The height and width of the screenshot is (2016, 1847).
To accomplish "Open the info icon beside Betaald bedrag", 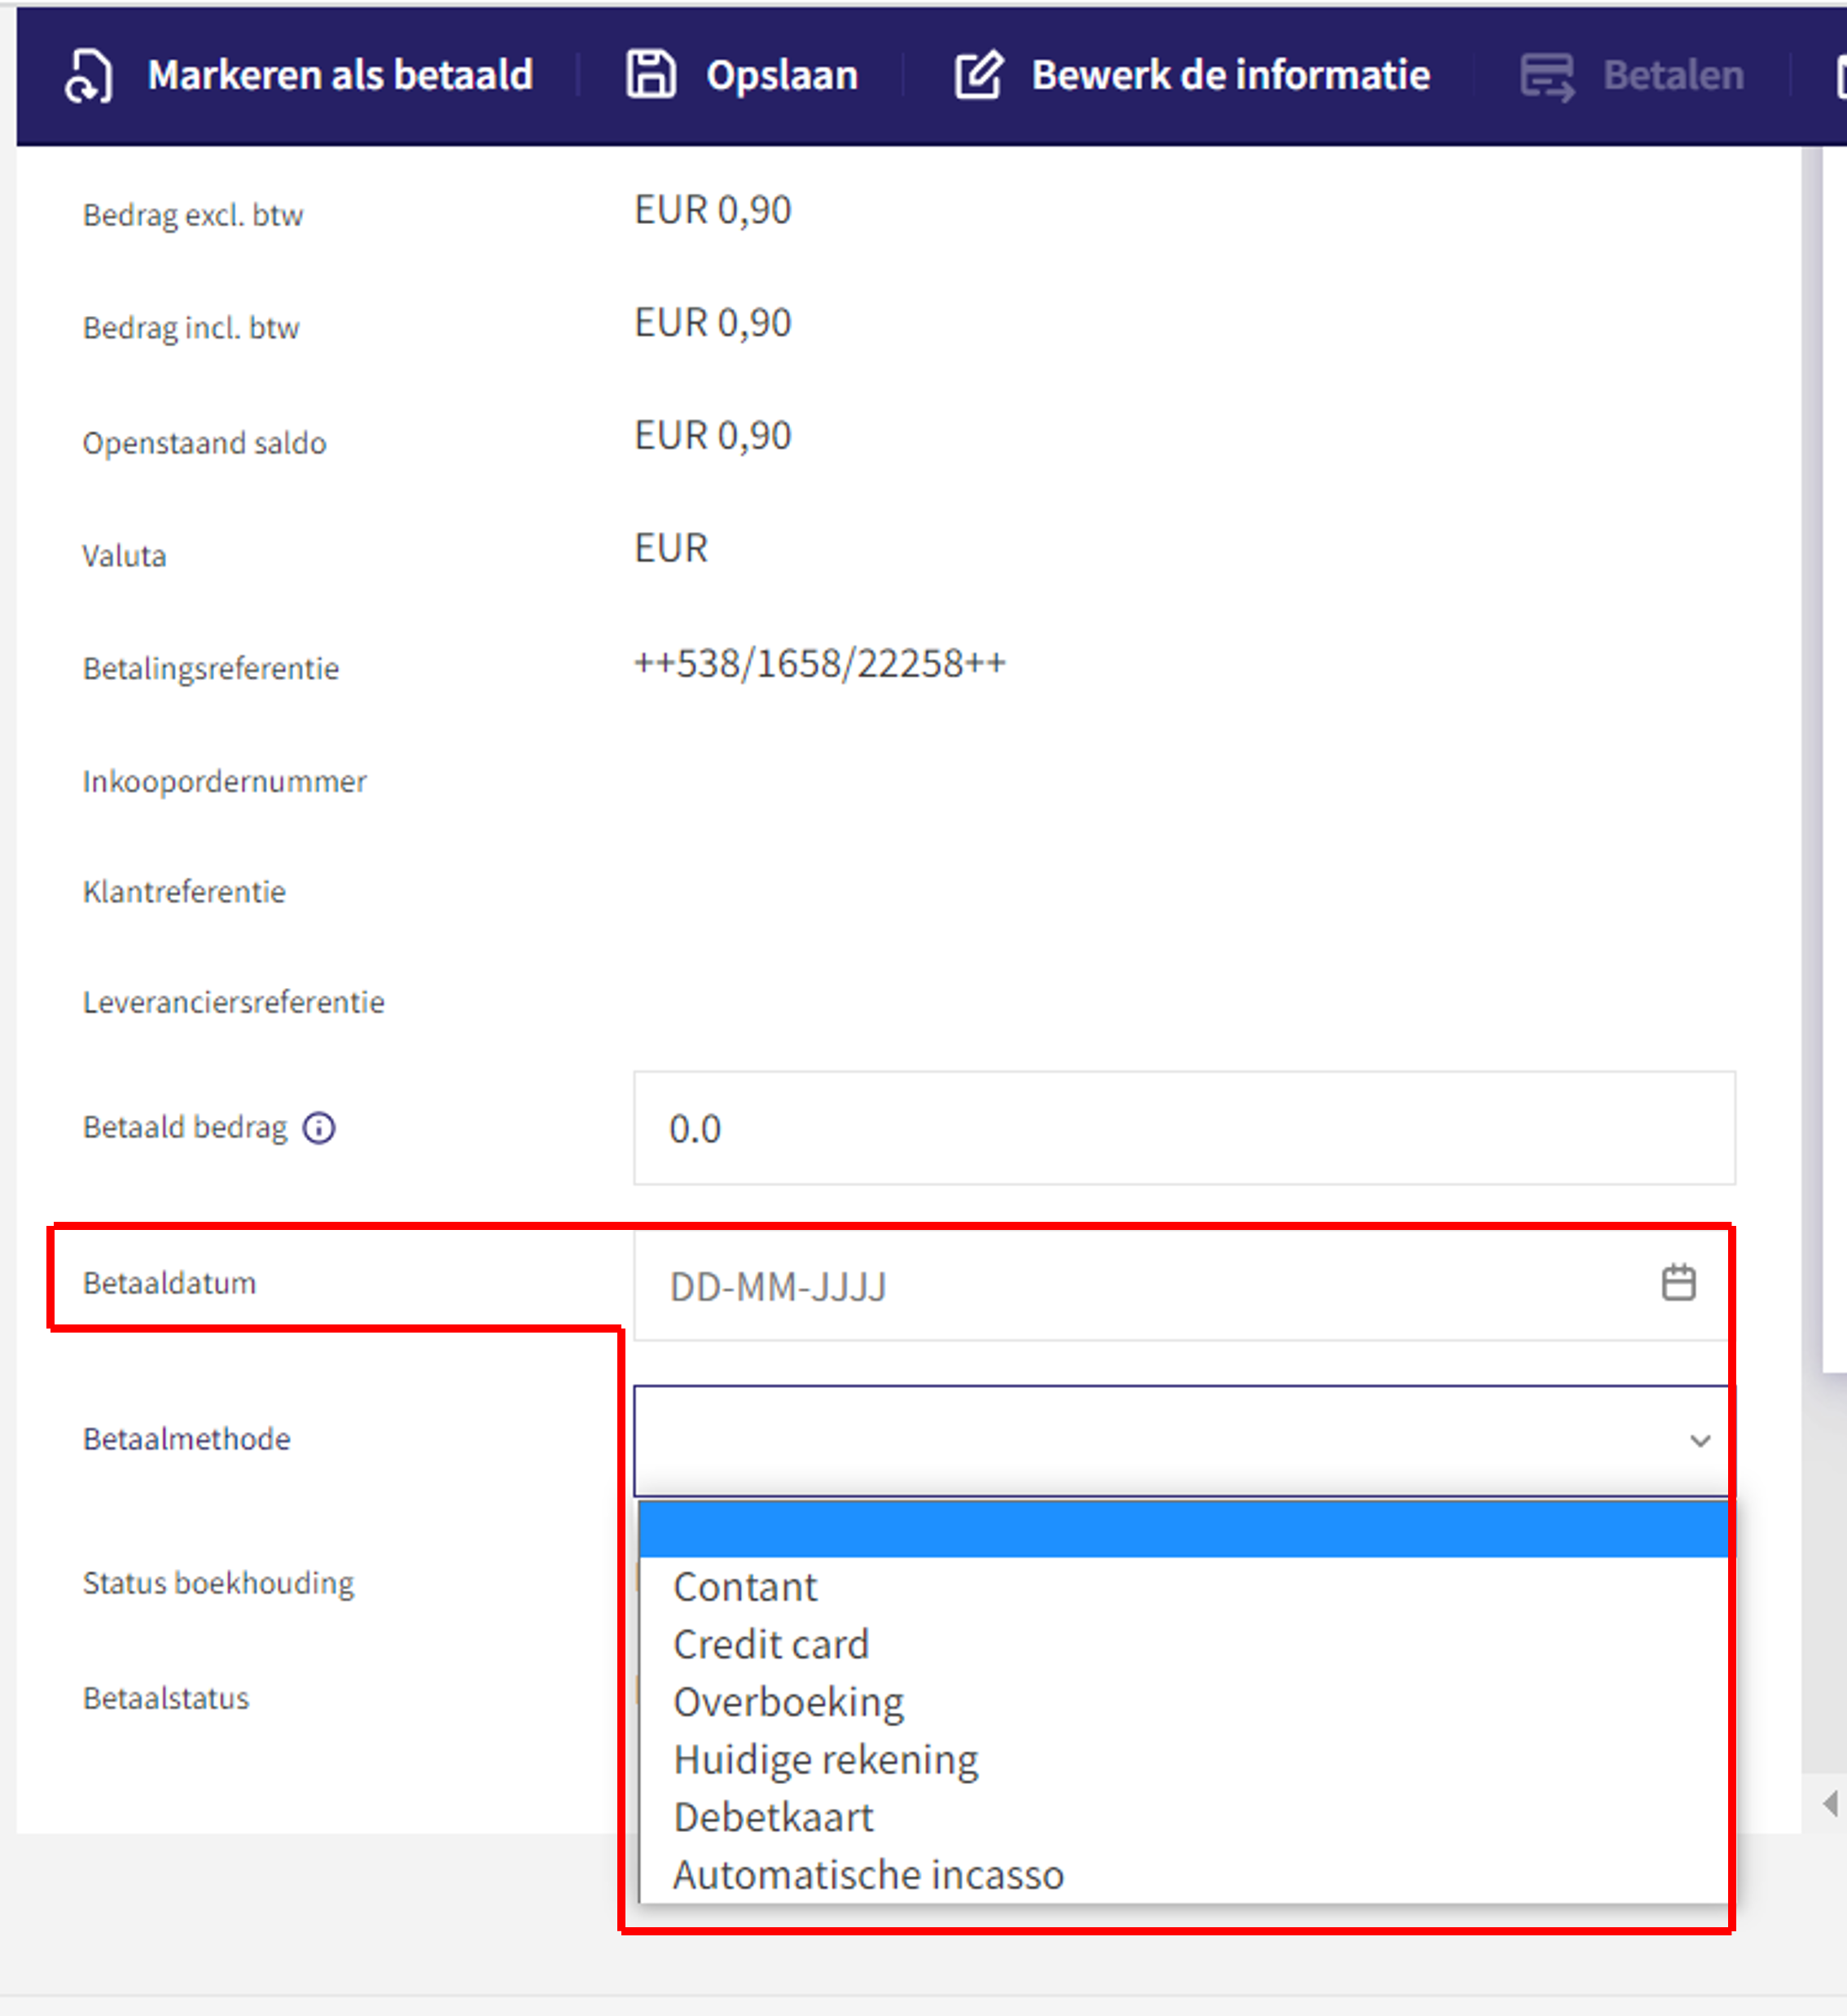I will [319, 1128].
